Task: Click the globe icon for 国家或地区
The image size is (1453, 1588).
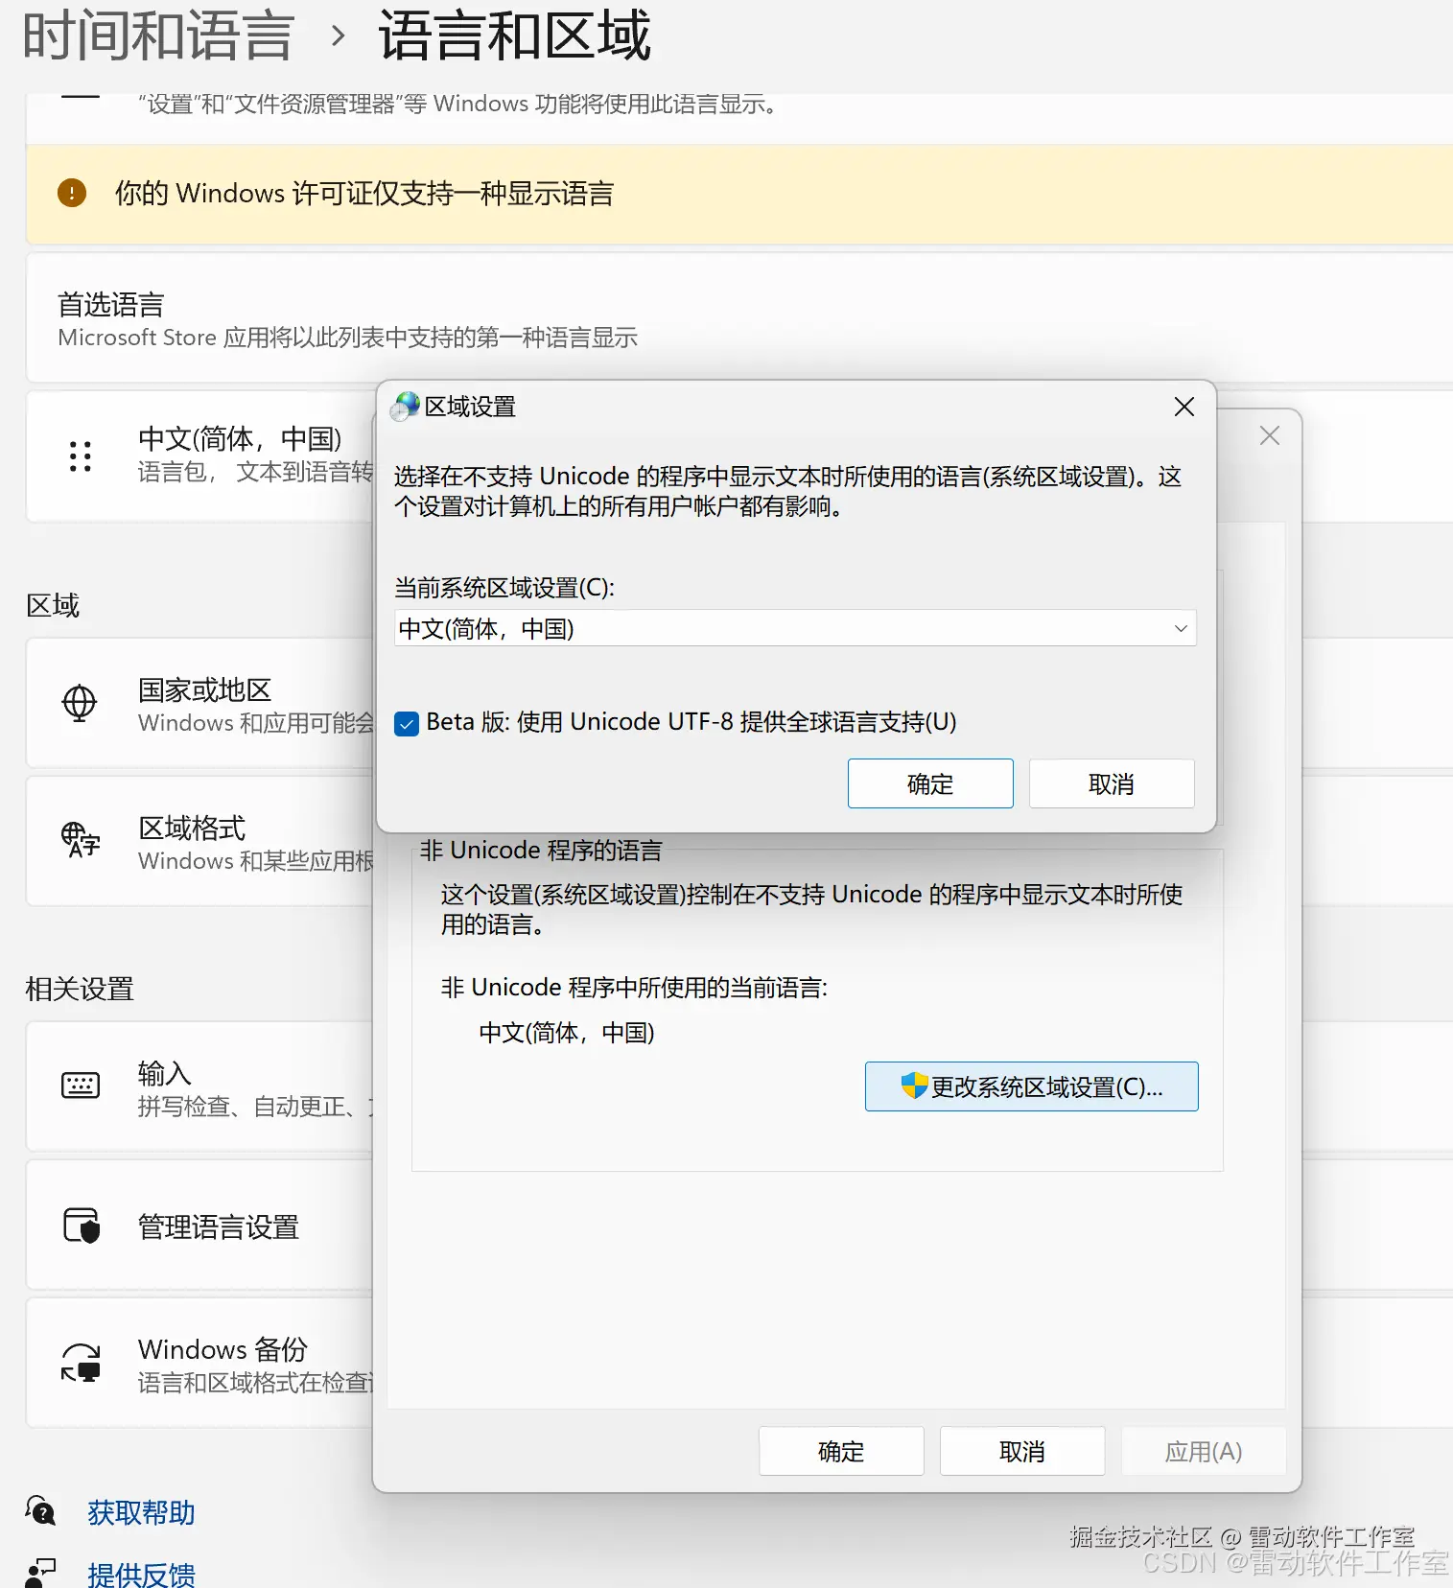Action: pyautogui.click(x=80, y=703)
